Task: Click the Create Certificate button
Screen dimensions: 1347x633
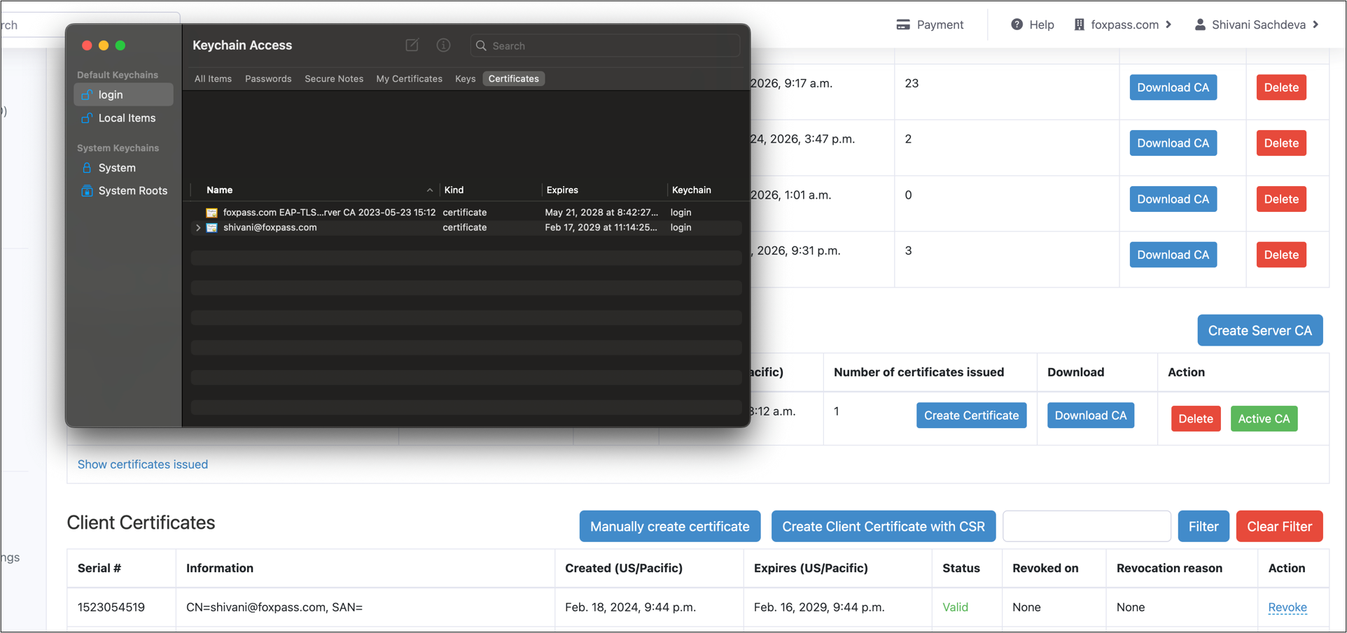Action: coord(971,415)
